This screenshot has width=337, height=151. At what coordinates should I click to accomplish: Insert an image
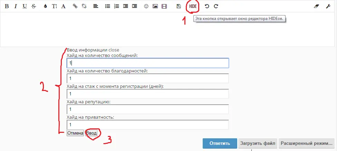(155, 6)
